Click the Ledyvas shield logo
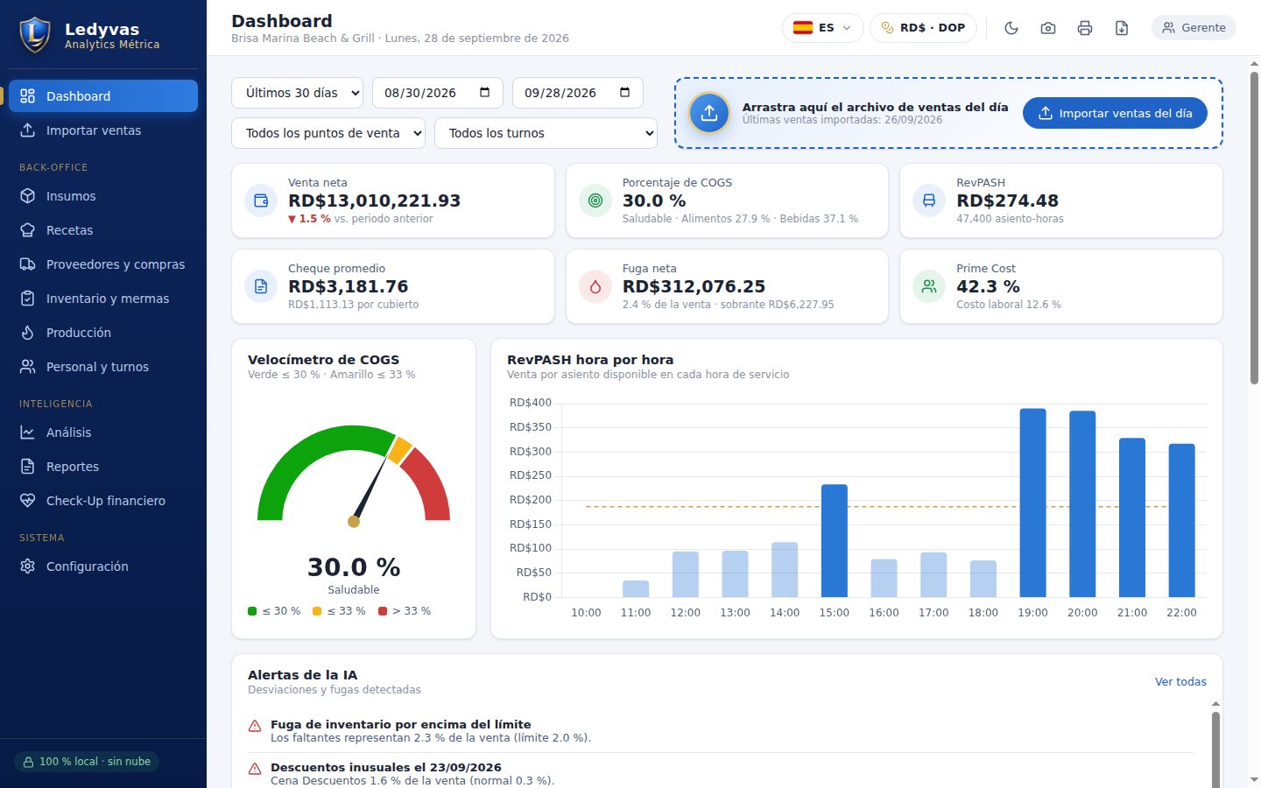This screenshot has width=1261, height=788. (35, 35)
